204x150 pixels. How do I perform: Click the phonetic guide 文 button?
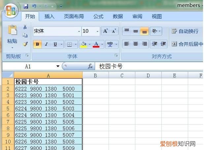tap(110, 44)
